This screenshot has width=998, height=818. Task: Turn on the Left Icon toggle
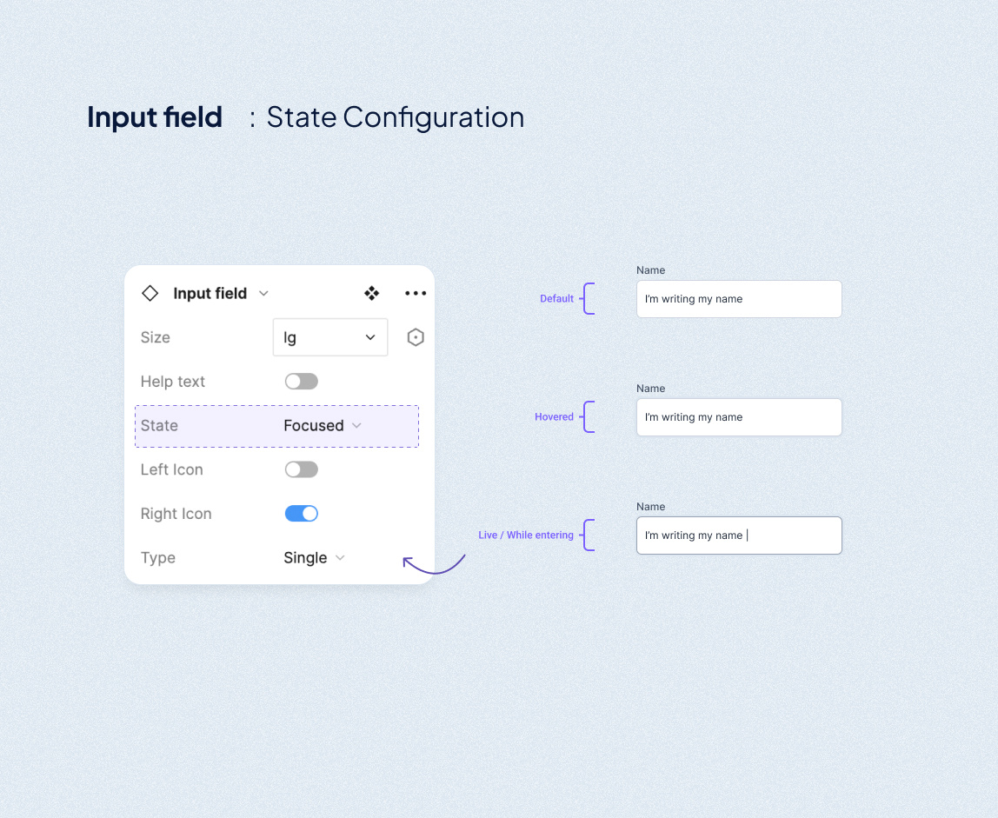(x=301, y=469)
